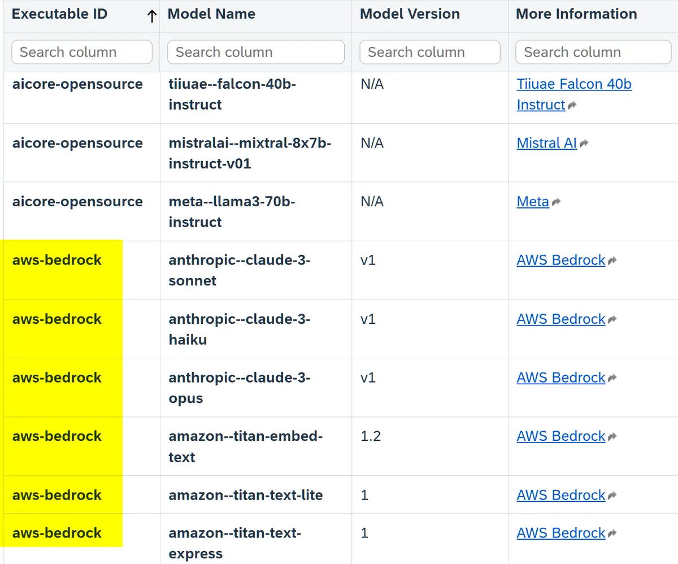Open AWS Bedrock link for titan-embed-text
This screenshot has width=678, height=564.
(561, 436)
